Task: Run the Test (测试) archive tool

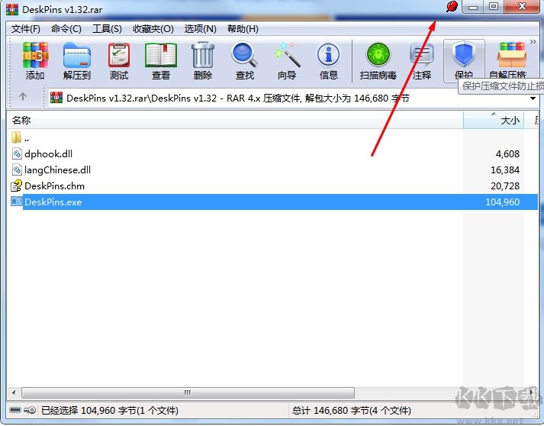Action: (119, 61)
